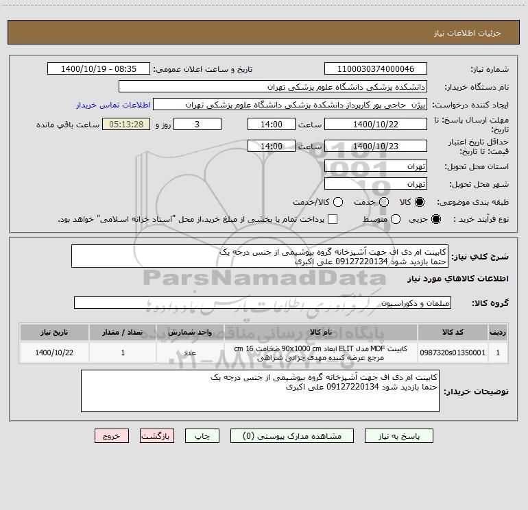528x510 pixels.
Task: Open اطلاعات تماس خریدار link
Action: tap(113, 105)
